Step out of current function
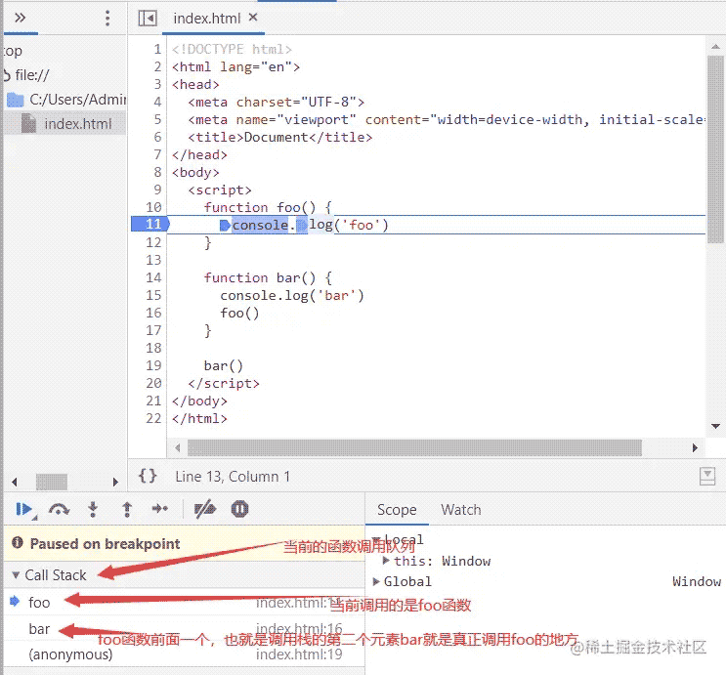 [x=127, y=509]
